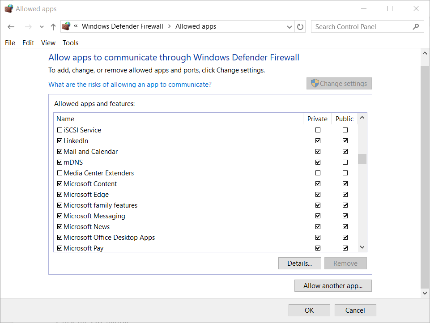Enable Media Center Extenders name checkbox
430x323 pixels.
tap(60, 173)
